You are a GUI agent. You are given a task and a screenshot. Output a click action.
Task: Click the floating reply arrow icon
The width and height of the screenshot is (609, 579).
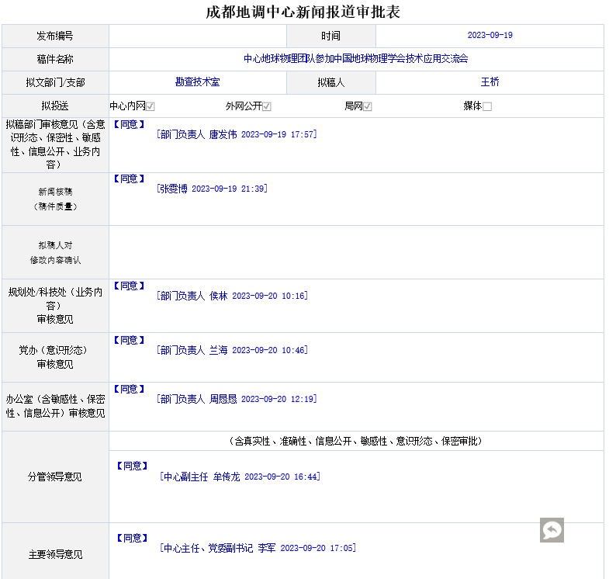(x=552, y=530)
